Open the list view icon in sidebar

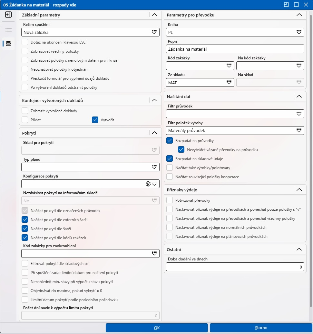(x=8, y=30)
